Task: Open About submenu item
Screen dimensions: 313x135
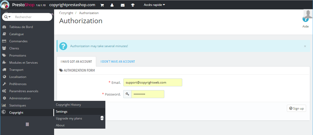Action: point(80,125)
